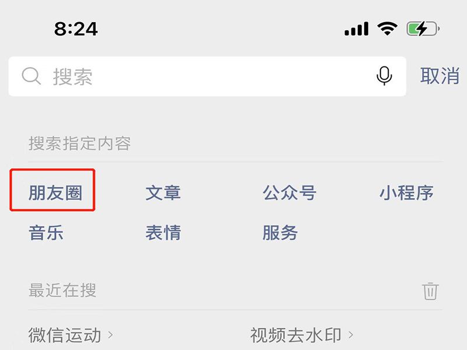Screen dimensions: 467x350
Task: Choose 公众号 search category
Action: coord(289,192)
